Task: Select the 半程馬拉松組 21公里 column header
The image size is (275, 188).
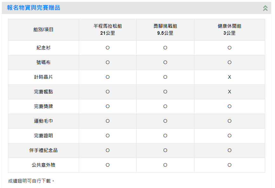Action: coord(108,30)
